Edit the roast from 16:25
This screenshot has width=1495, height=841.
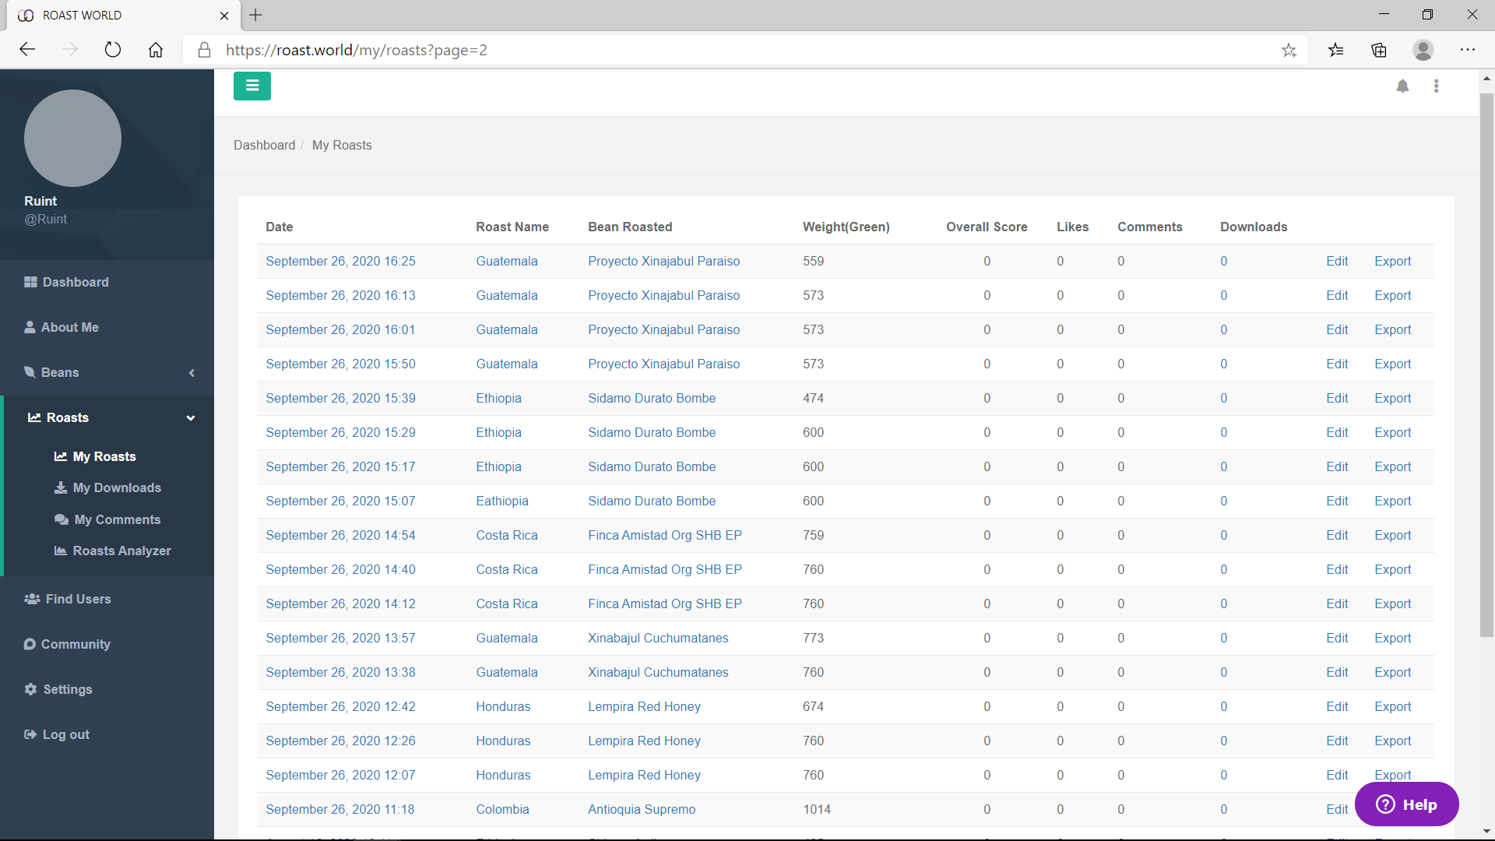[x=1337, y=261]
